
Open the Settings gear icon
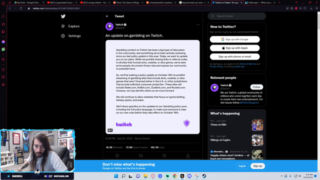[x=63, y=36]
